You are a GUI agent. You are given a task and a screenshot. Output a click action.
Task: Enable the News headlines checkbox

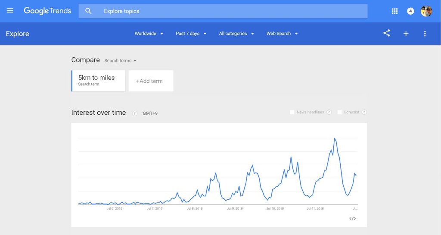(x=292, y=112)
